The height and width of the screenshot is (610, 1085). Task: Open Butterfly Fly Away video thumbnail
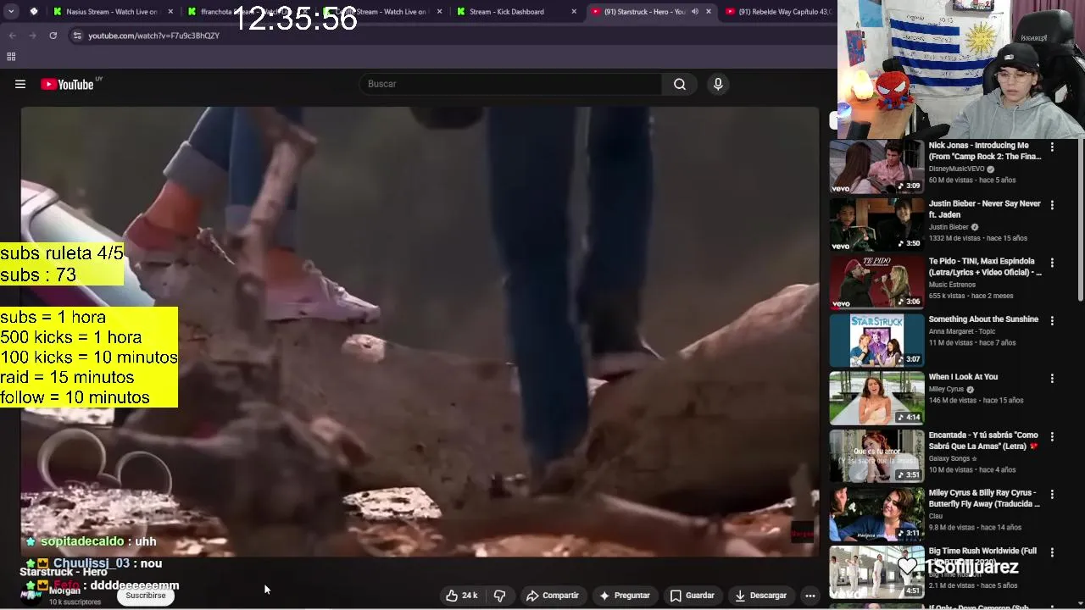click(x=876, y=513)
